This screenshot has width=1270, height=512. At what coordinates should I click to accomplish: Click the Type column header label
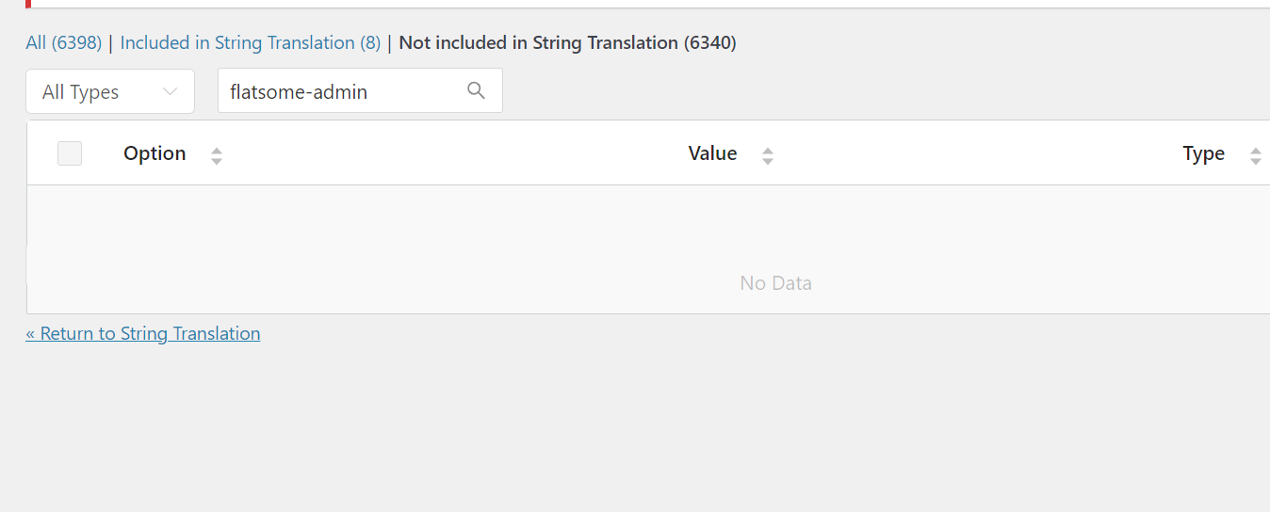click(x=1204, y=153)
